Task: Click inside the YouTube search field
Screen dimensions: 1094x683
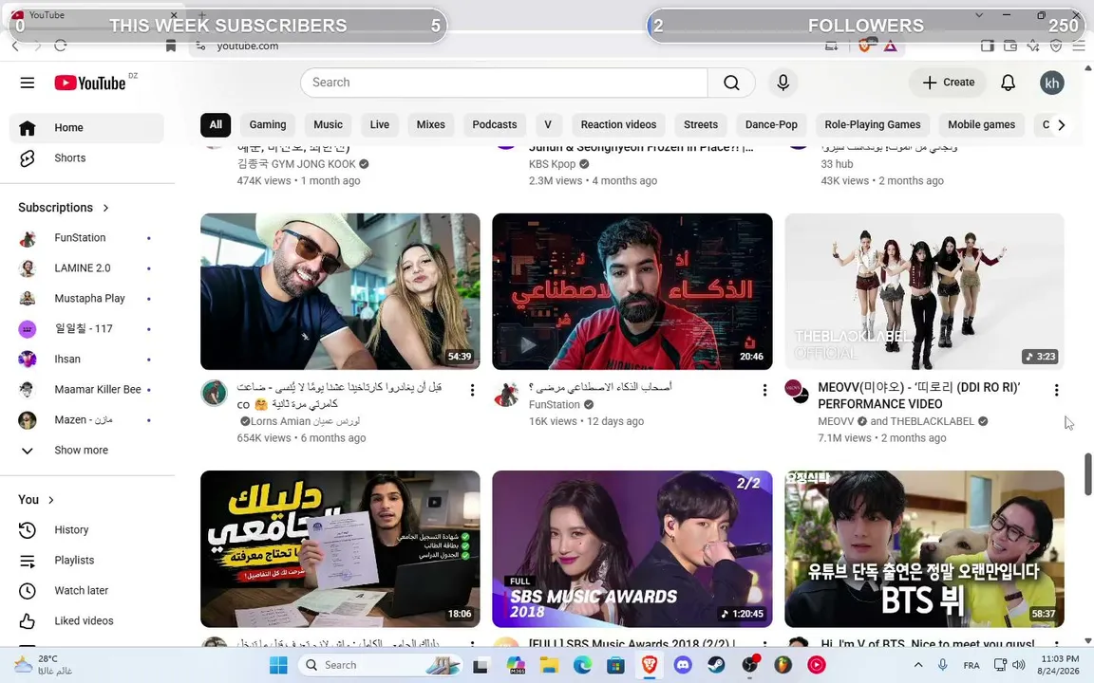Action: pos(503,83)
